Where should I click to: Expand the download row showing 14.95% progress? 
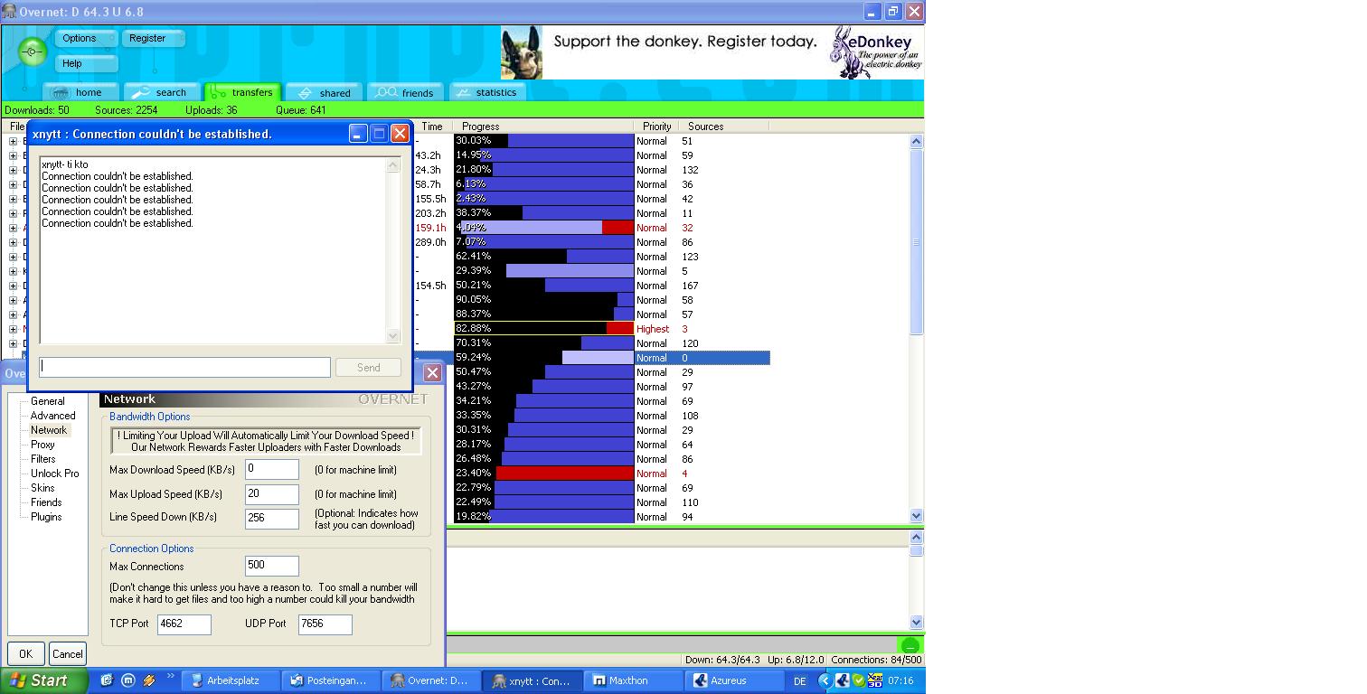(x=14, y=155)
